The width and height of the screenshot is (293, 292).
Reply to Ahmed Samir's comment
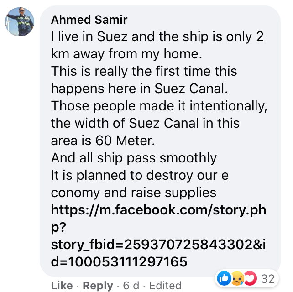(x=98, y=286)
